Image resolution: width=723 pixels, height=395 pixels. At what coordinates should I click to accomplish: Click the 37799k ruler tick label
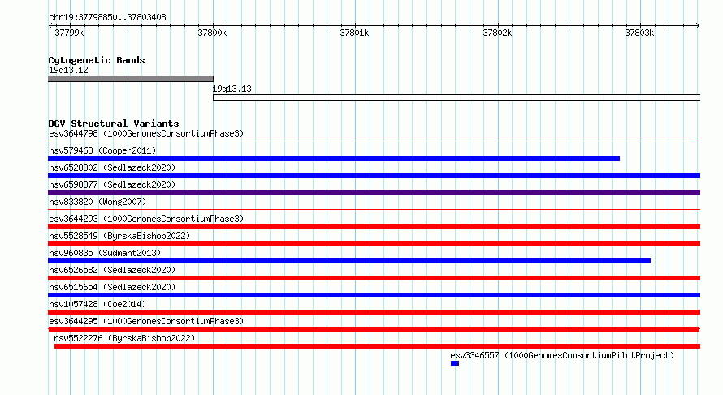[x=69, y=33]
